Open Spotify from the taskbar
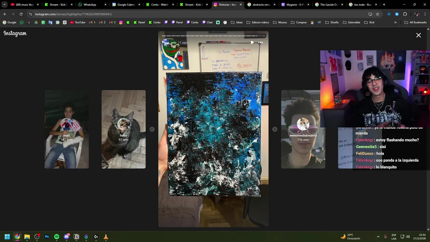430x242 pixels. [56, 237]
